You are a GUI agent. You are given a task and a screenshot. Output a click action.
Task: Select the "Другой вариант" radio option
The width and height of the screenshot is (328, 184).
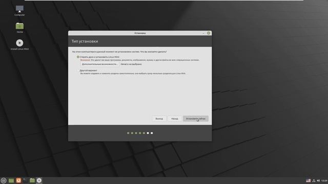pyautogui.click(x=78, y=71)
